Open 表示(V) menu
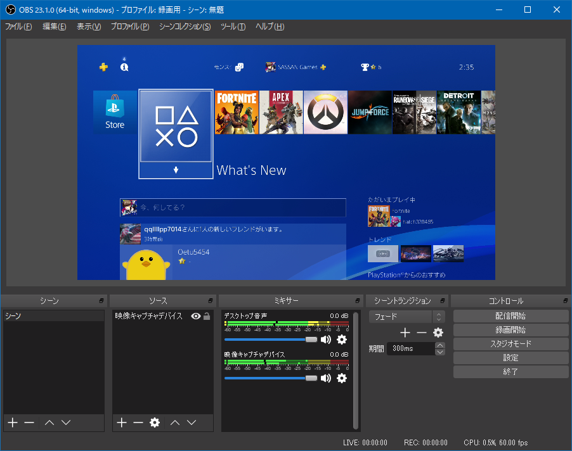The image size is (572, 451). 89,27
